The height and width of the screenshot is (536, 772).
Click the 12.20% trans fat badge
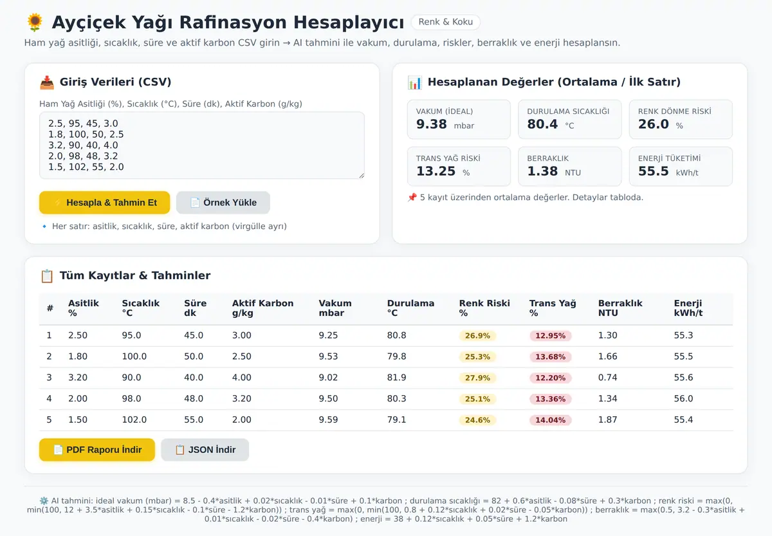(x=550, y=378)
